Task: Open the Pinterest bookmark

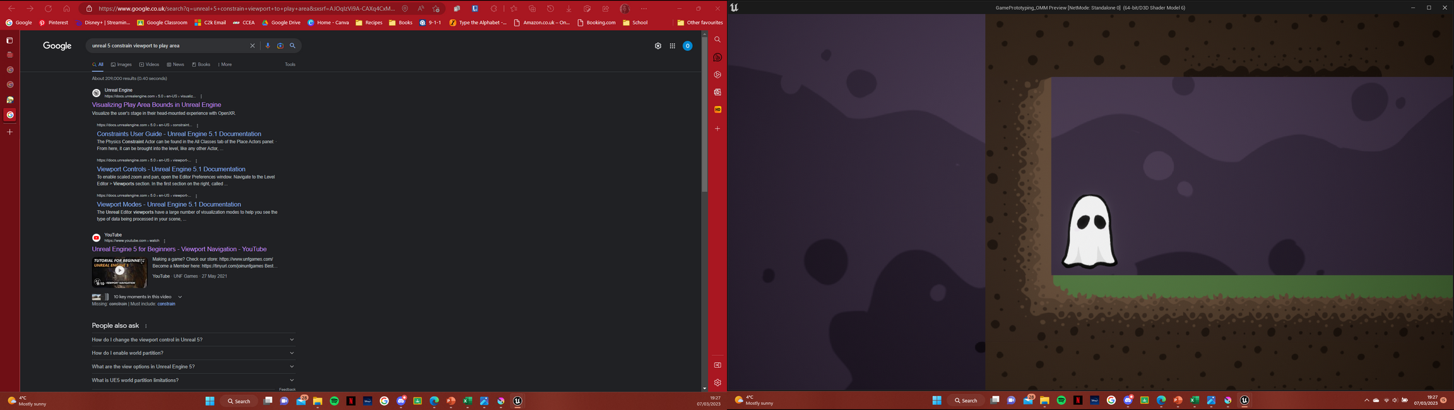Action: pos(54,23)
